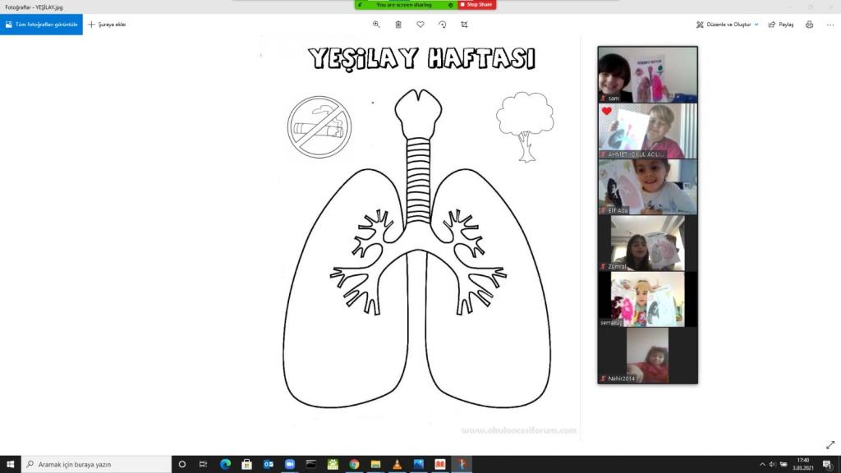Click the green 'You are screen sharing' bar
Image resolution: width=841 pixels, height=473 pixels.
[406, 4]
